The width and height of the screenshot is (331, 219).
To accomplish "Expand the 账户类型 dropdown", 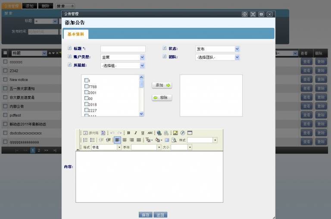I will [x=123, y=57].
